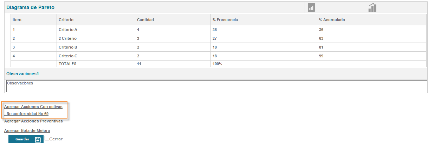Select the Criterio column header
Viewport: 428px width, 146px height.
point(66,20)
